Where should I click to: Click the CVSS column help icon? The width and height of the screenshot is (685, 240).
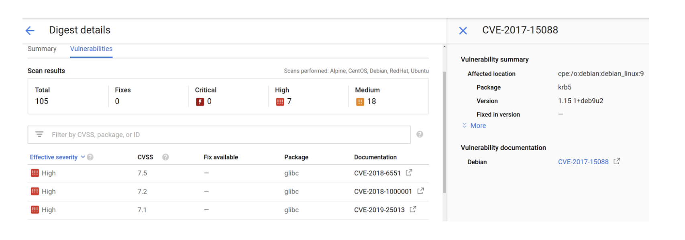[x=165, y=157]
